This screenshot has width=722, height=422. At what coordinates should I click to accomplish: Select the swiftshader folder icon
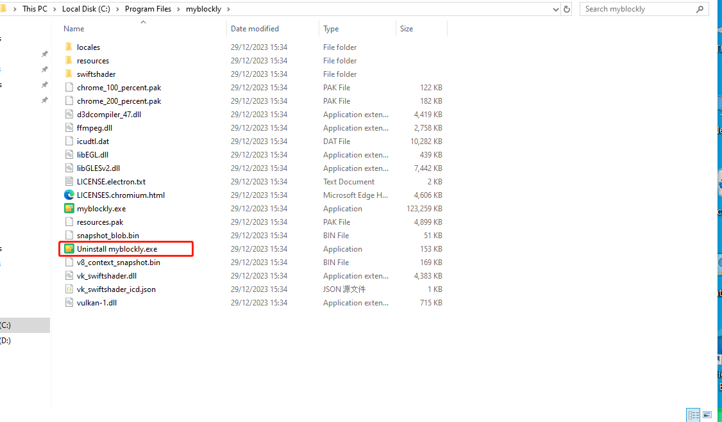pyautogui.click(x=69, y=74)
